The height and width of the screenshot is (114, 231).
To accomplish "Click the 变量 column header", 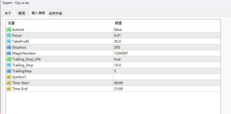I will pyautogui.click(x=11, y=23).
